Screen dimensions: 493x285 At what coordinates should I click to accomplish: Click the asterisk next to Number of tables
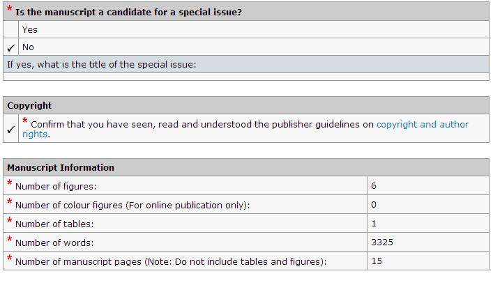[x=10, y=221]
